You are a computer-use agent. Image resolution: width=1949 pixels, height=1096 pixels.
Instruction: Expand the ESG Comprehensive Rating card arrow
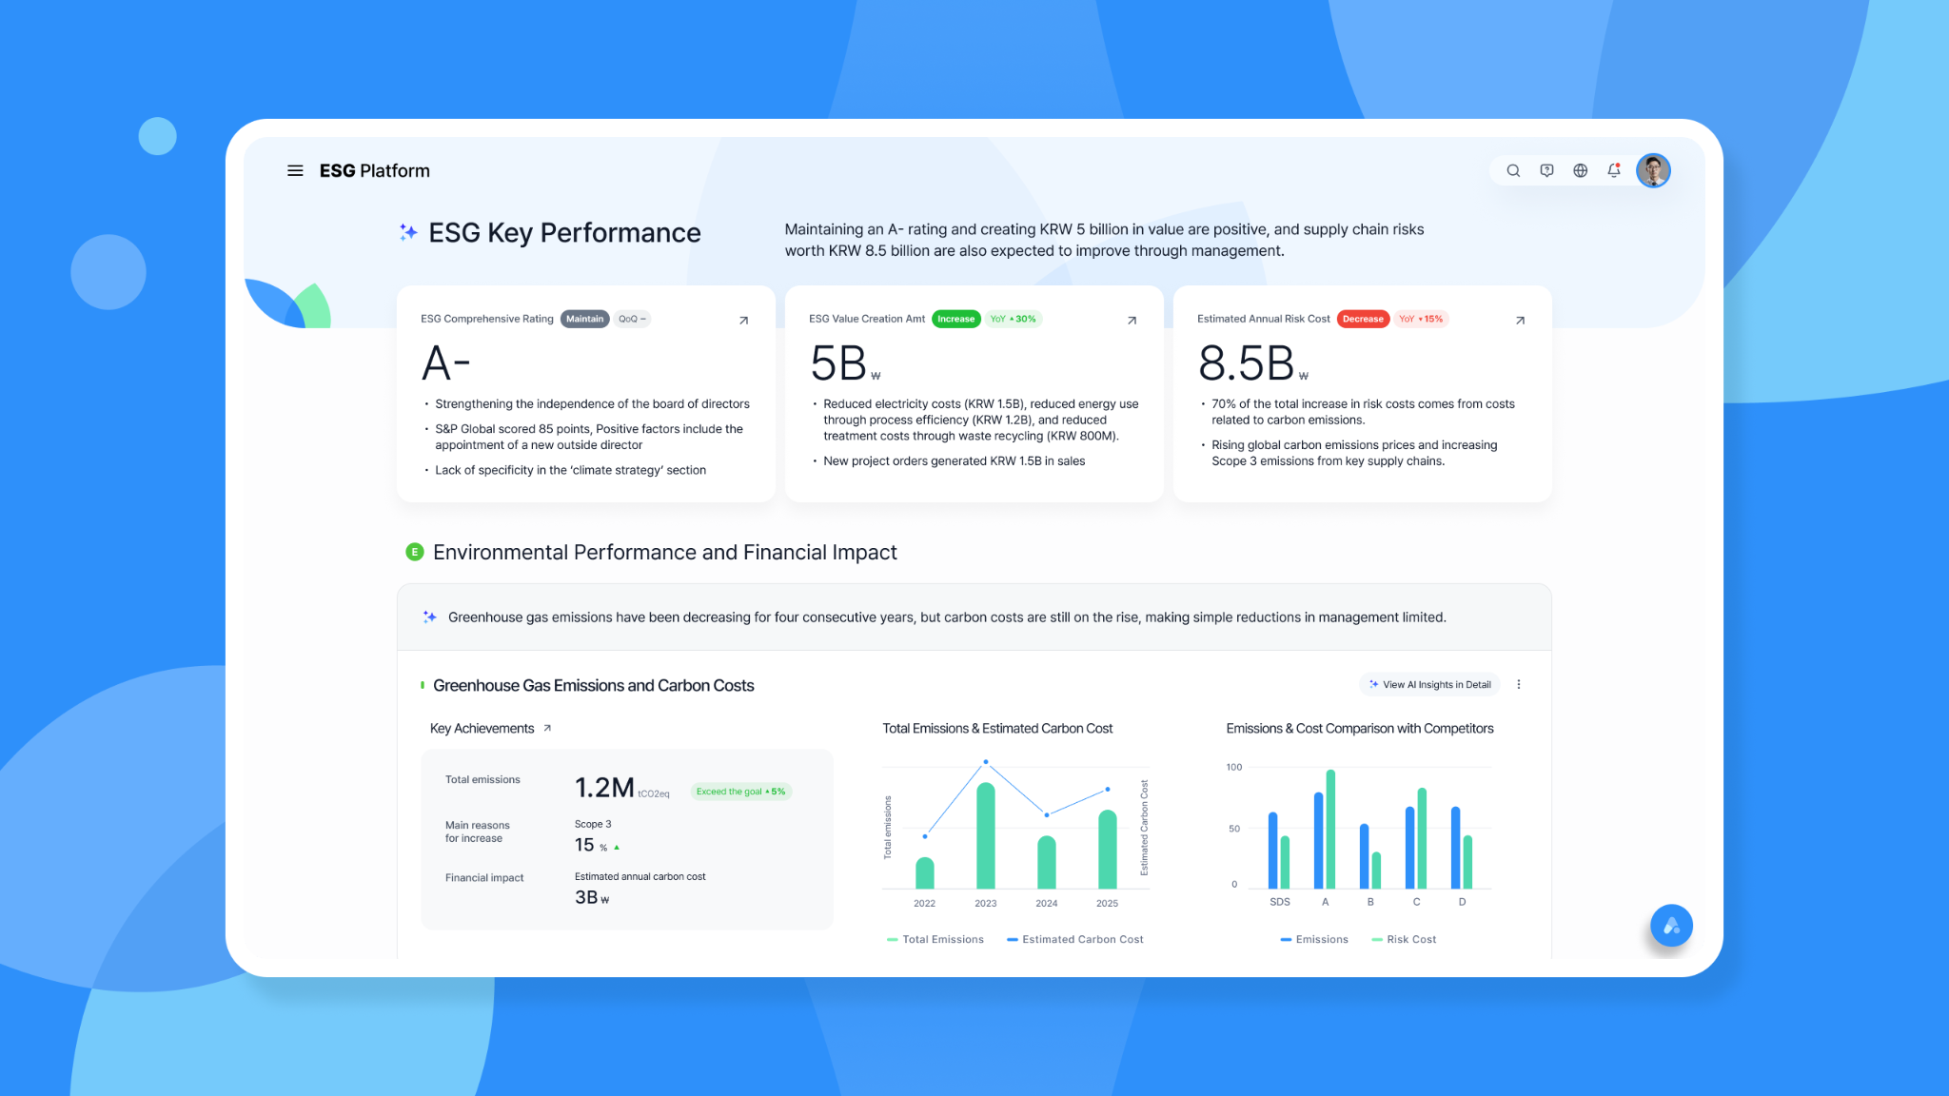(742, 321)
